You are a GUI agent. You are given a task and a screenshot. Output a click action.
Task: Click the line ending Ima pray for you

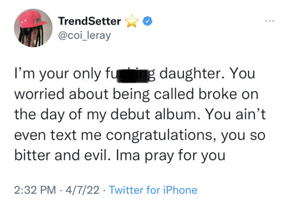(x=120, y=155)
